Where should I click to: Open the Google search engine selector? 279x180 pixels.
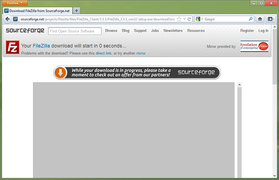199,19
